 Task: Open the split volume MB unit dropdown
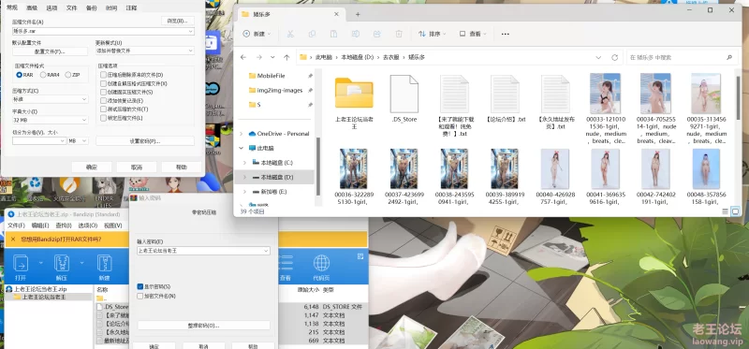click(x=78, y=141)
